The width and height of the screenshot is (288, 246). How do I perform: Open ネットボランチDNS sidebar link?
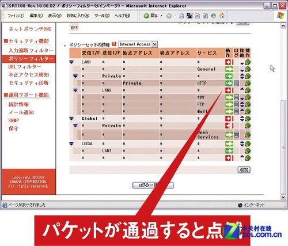pyautogui.click(x=30, y=29)
